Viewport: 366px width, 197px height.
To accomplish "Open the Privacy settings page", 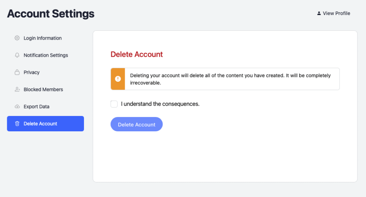I will pyautogui.click(x=31, y=72).
